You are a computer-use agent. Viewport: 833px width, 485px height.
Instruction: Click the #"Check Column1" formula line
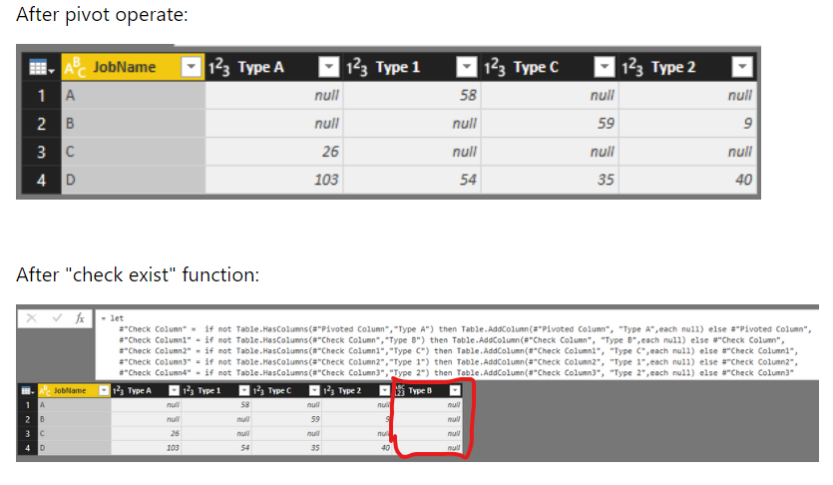pyautogui.click(x=452, y=340)
